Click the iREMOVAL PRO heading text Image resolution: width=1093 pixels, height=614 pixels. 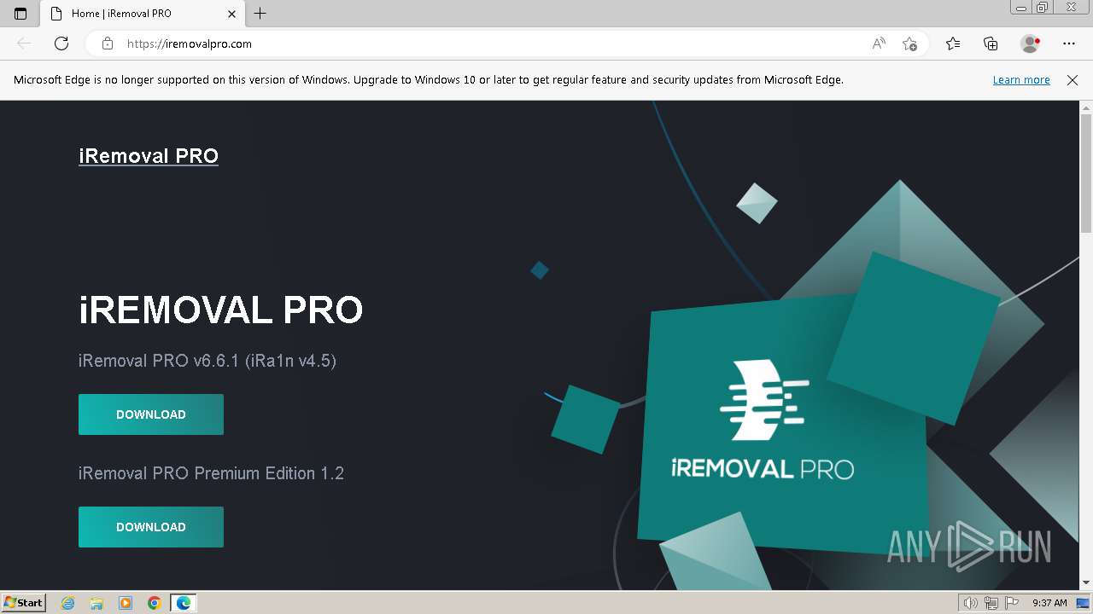221,310
